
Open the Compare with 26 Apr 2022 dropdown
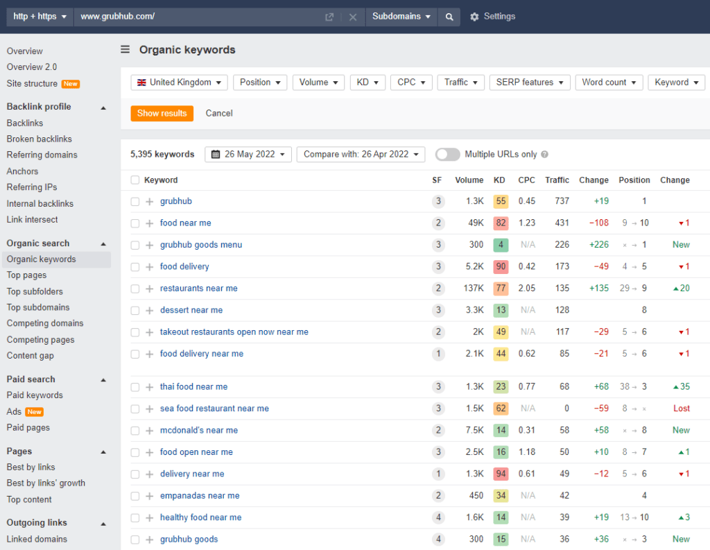click(x=361, y=155)
